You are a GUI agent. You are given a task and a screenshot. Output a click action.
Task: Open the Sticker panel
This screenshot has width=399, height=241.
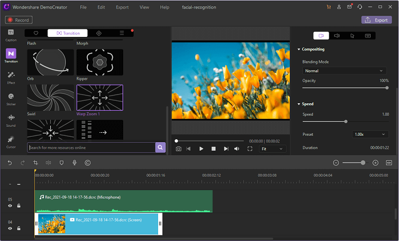click(x=11, y=99)
